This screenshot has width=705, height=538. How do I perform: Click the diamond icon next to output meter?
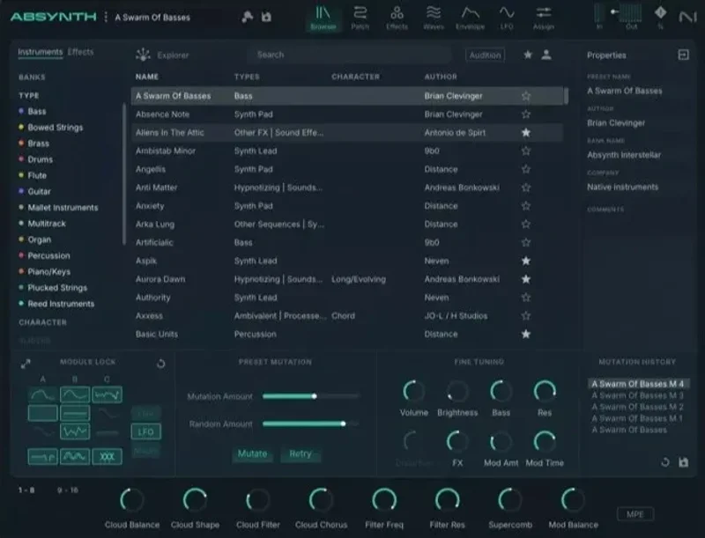pos(660,13)
